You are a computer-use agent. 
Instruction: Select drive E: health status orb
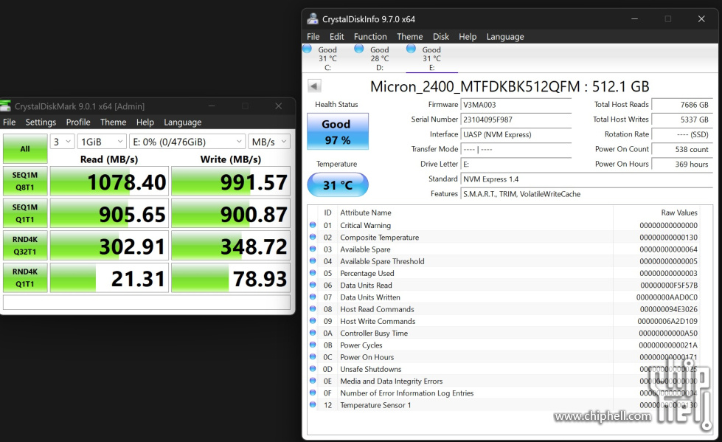[x=412, y=49]
